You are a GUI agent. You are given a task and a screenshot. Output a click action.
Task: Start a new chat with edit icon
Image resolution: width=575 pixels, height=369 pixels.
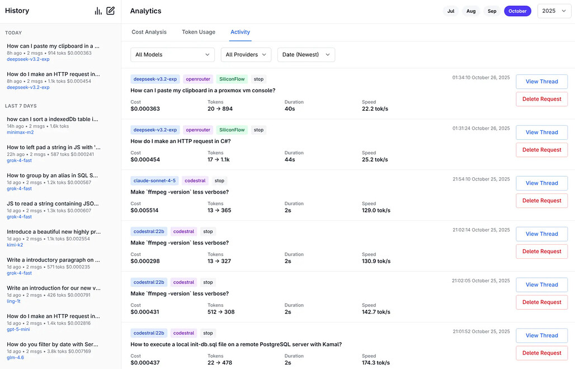point(110,11)
